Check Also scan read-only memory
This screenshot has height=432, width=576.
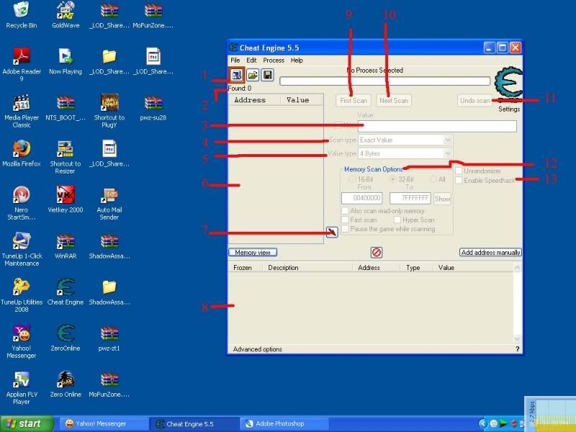click(x=346, y=211)
